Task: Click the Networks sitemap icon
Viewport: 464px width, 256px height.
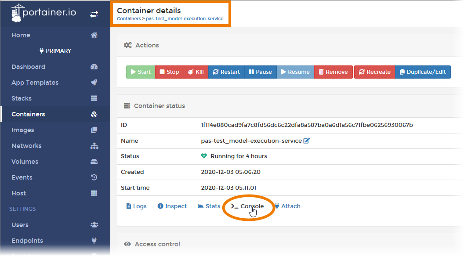Action: (94, 146)
